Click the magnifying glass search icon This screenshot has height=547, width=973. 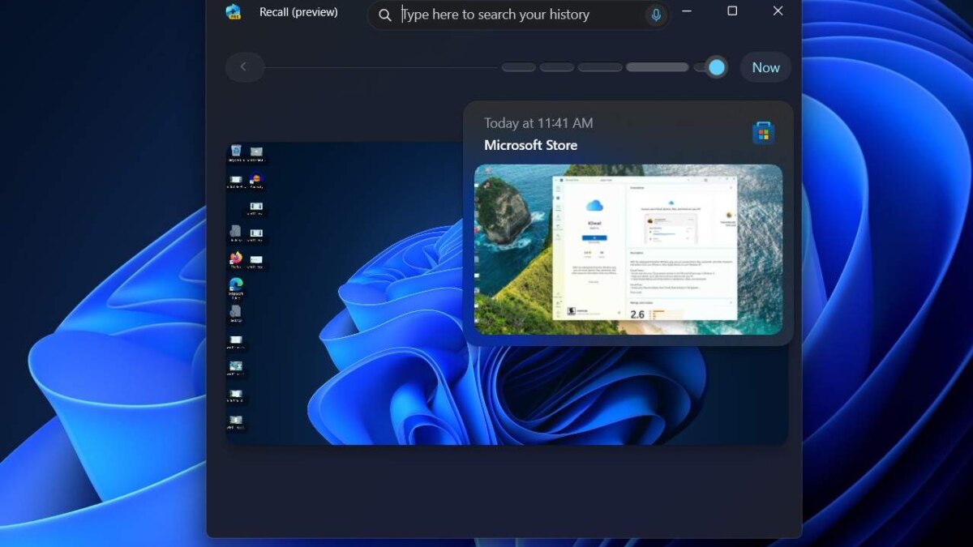pyautogui.click(x=384, y=15)
